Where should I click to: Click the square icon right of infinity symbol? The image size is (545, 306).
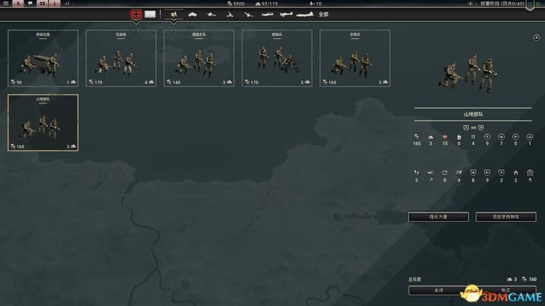(x=481, y=128)
